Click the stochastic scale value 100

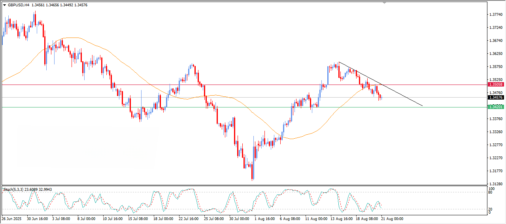coord(491,189)
